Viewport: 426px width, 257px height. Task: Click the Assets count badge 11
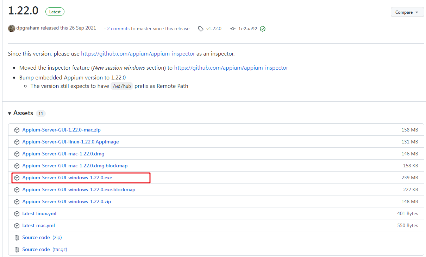[x=41, y=114]
